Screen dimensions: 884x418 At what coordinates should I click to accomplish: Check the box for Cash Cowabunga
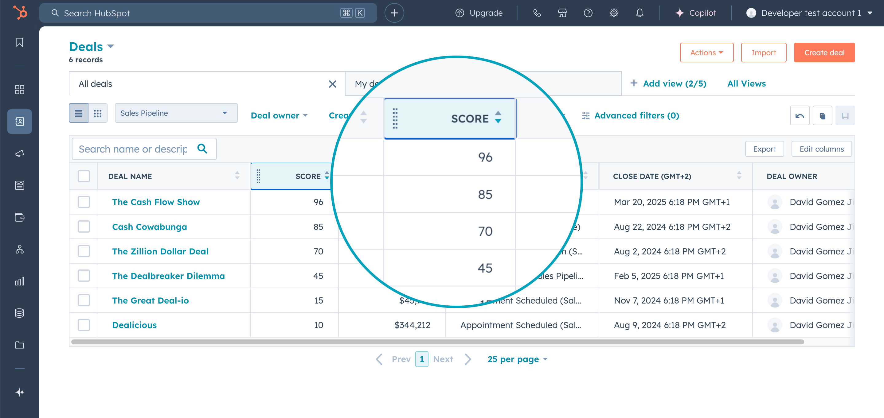pos(84,227)
